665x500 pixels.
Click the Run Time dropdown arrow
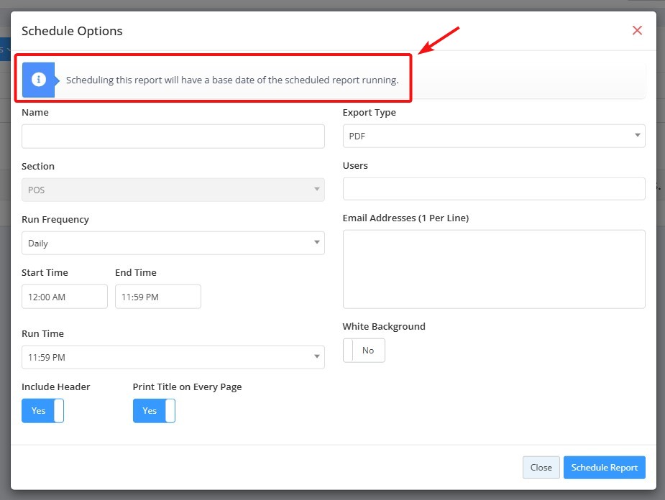click(316, 357)
